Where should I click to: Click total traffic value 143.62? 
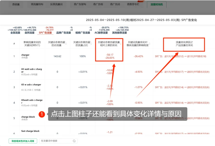(x=57, y=56)
